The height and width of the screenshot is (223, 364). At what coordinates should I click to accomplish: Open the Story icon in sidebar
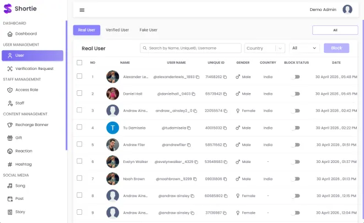pos(10,212)
